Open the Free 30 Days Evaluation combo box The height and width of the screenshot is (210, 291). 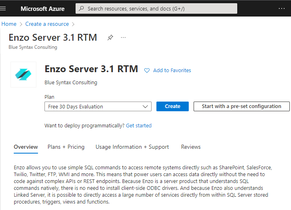point(98,106)
